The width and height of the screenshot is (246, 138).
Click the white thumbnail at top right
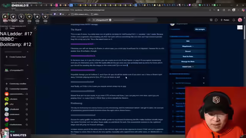[x=240, y=28]
